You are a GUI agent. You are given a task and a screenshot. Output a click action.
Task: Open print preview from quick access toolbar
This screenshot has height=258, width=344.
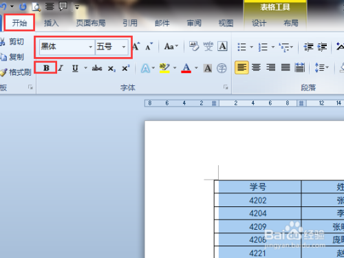tap(36, 7)
